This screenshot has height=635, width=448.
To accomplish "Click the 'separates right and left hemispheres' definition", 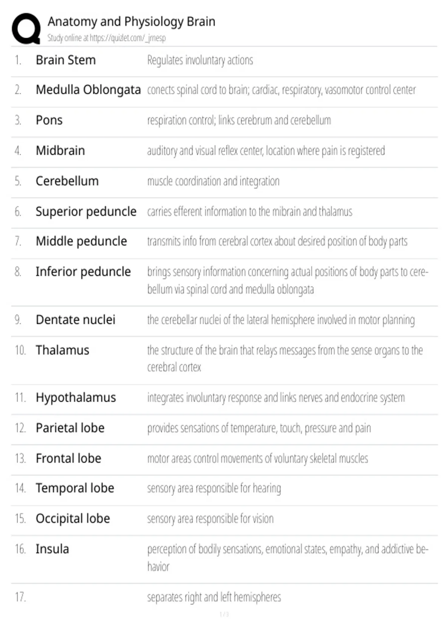I will [214, 597].
